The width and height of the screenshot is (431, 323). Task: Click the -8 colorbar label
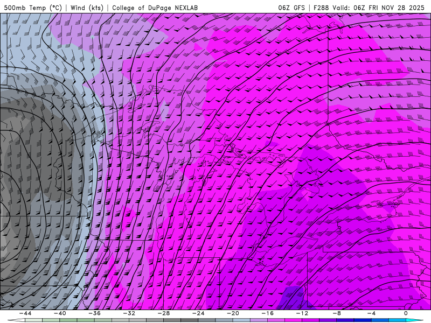coord(337,313)
